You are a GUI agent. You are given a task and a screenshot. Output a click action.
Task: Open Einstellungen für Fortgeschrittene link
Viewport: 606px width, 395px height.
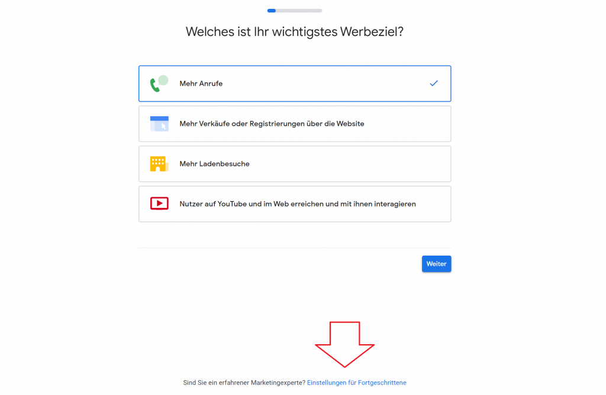point(357,383)
